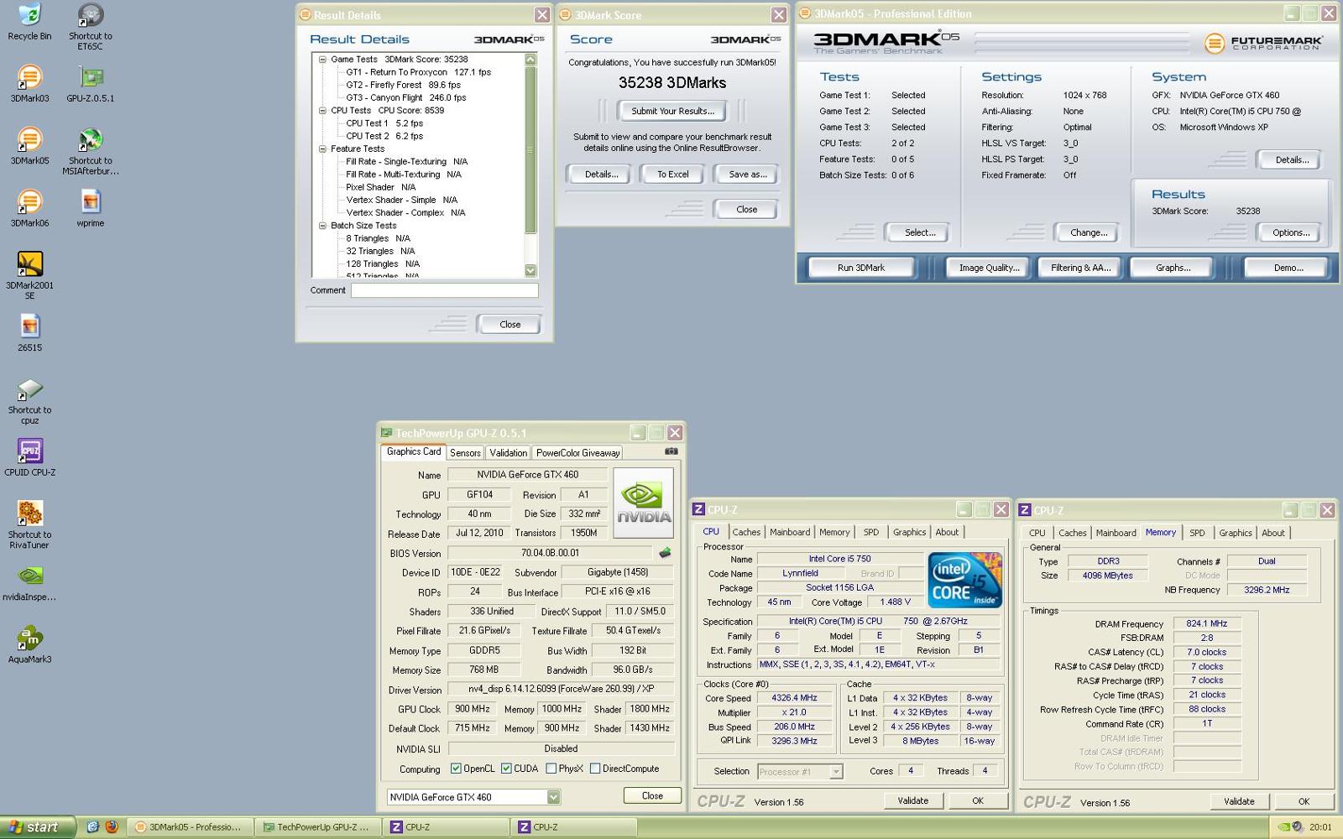Open the Processor #1 selection dropdown

click(836, 772)
